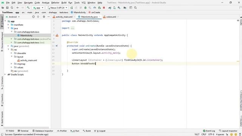Click the MainActivity breadcrumb

point(78,12)
